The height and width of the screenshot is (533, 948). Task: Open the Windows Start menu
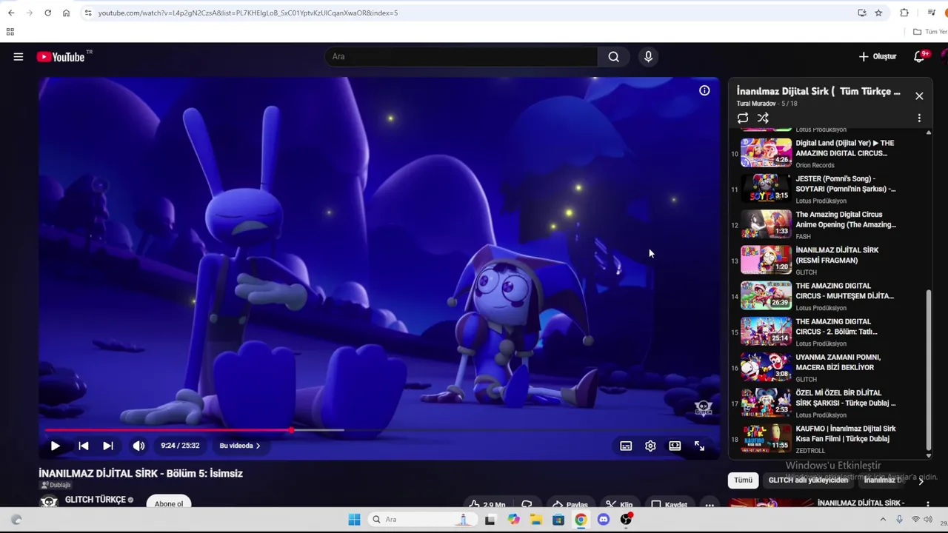[354, 520]
